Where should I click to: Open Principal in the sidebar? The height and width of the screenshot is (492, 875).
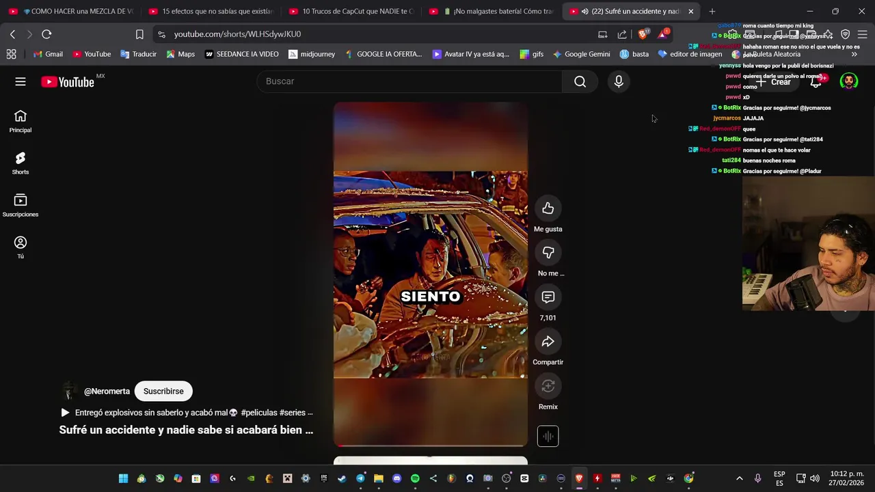tap(21, 122)
